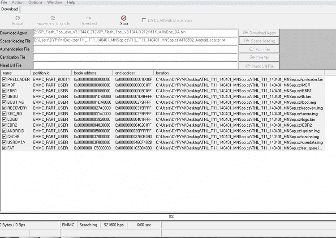Image resolution: width=336 pixels, height=238 pixels.
Task: Sort by the name column header
Action: (16, 73)
